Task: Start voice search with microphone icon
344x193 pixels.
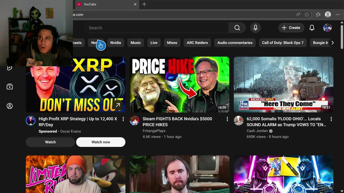Action: click(x=255, y=28)
